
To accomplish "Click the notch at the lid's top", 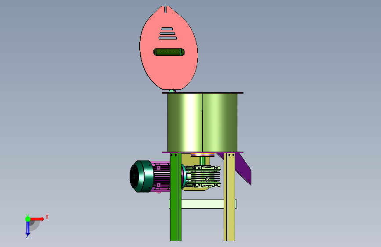I will pos(166,10).
